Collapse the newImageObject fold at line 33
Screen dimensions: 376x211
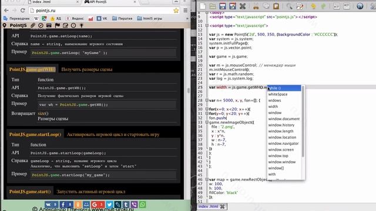[x=207, y=122]
